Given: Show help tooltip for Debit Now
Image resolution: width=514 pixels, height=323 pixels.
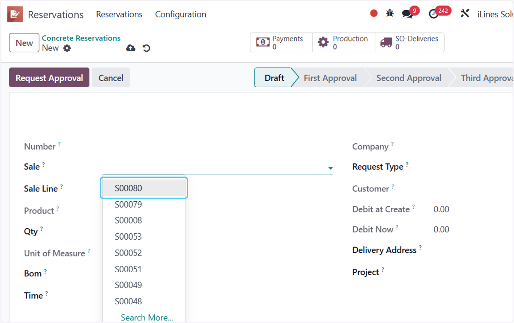Looking at the screenshot, I should coord(397,227).
